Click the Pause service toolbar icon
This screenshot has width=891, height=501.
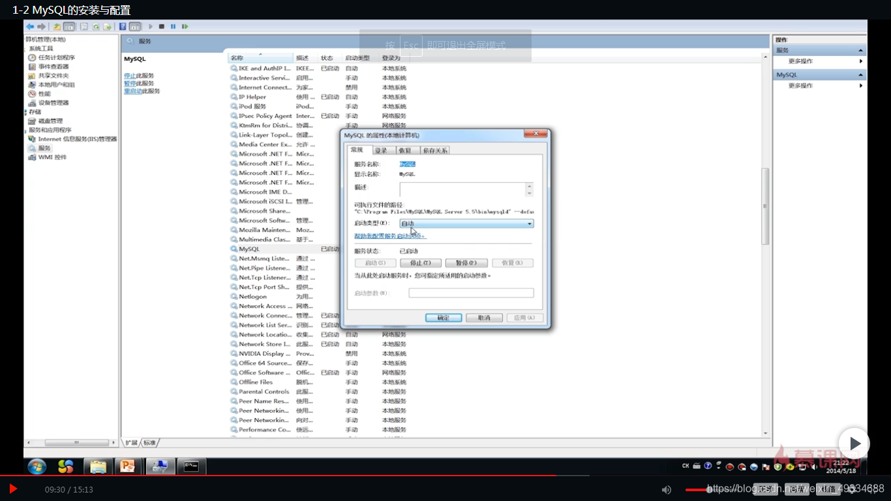coord(173,27)
